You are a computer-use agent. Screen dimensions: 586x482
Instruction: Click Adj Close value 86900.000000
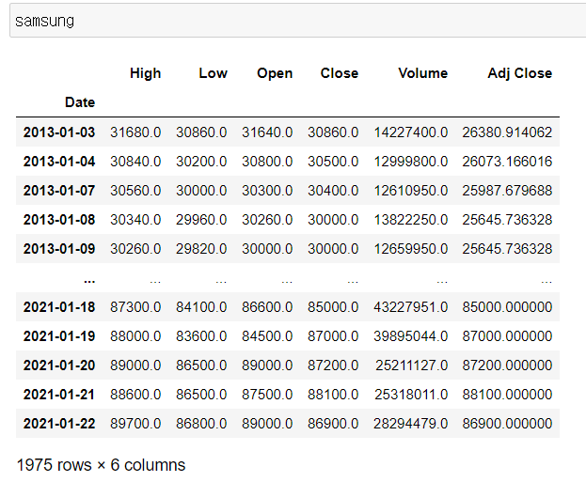pos(507,424)
